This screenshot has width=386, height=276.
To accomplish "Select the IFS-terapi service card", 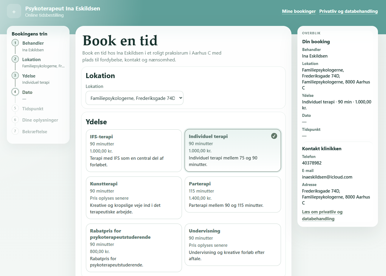I will tap(134, 151).
